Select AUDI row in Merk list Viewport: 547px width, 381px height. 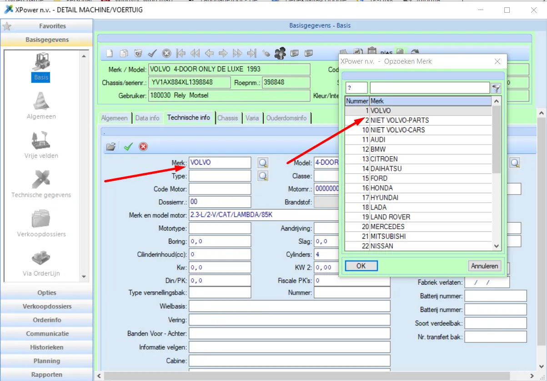coord(418,140)
